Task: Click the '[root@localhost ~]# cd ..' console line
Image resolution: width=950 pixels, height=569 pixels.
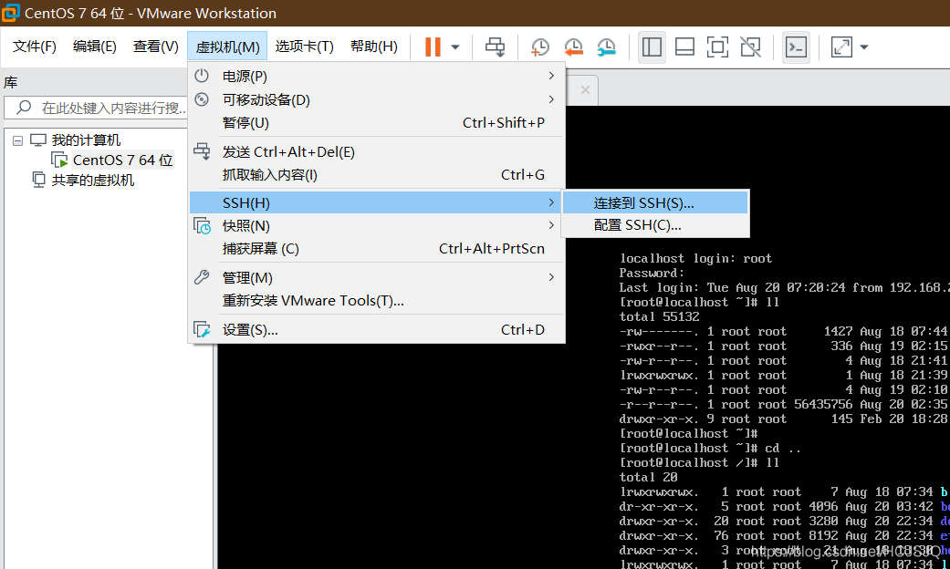Action: (710, 448)
